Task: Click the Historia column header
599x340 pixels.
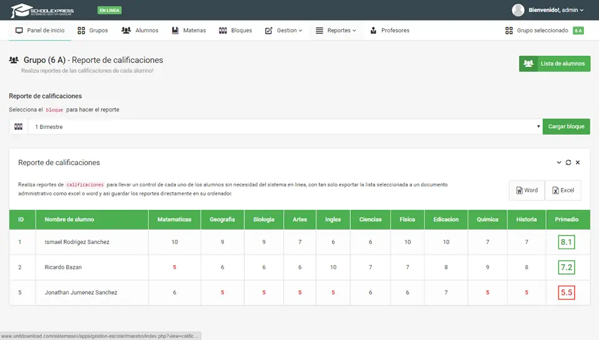Action: [x=527, y=220]
